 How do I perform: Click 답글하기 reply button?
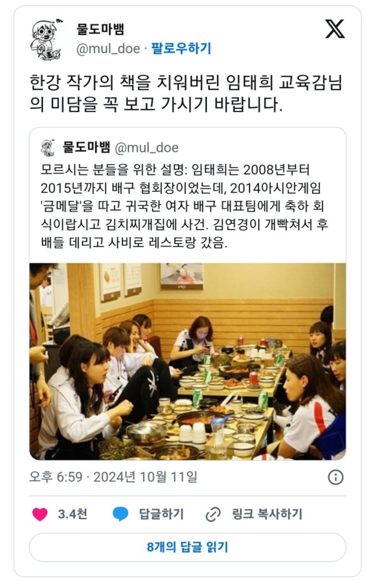coord(161,514)
